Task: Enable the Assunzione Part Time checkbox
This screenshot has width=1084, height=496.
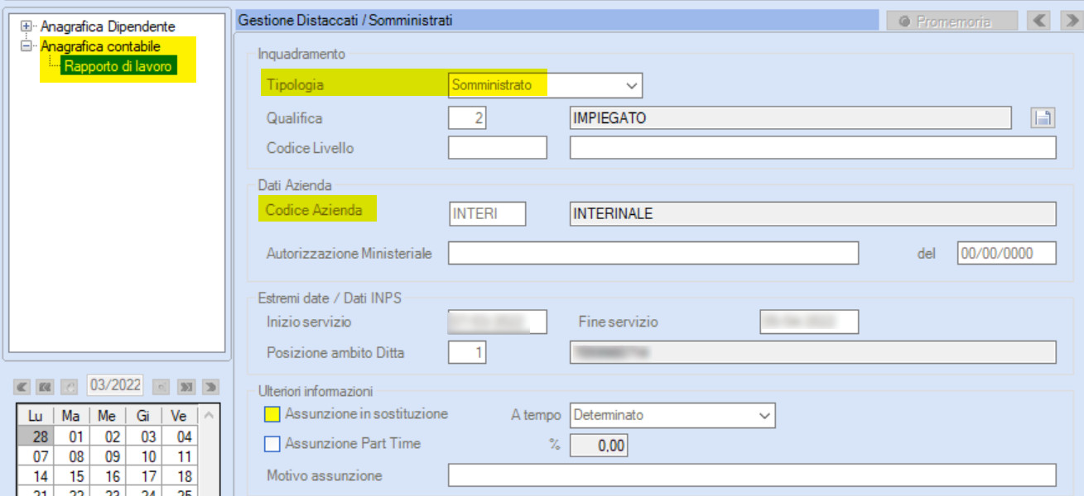Action: (x=272, y=444)
